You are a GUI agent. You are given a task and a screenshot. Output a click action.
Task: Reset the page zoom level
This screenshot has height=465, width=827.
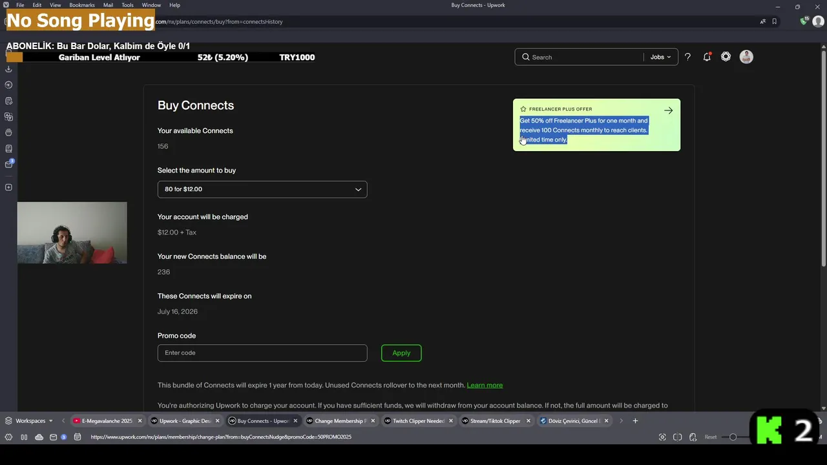[x=711, y=437]
